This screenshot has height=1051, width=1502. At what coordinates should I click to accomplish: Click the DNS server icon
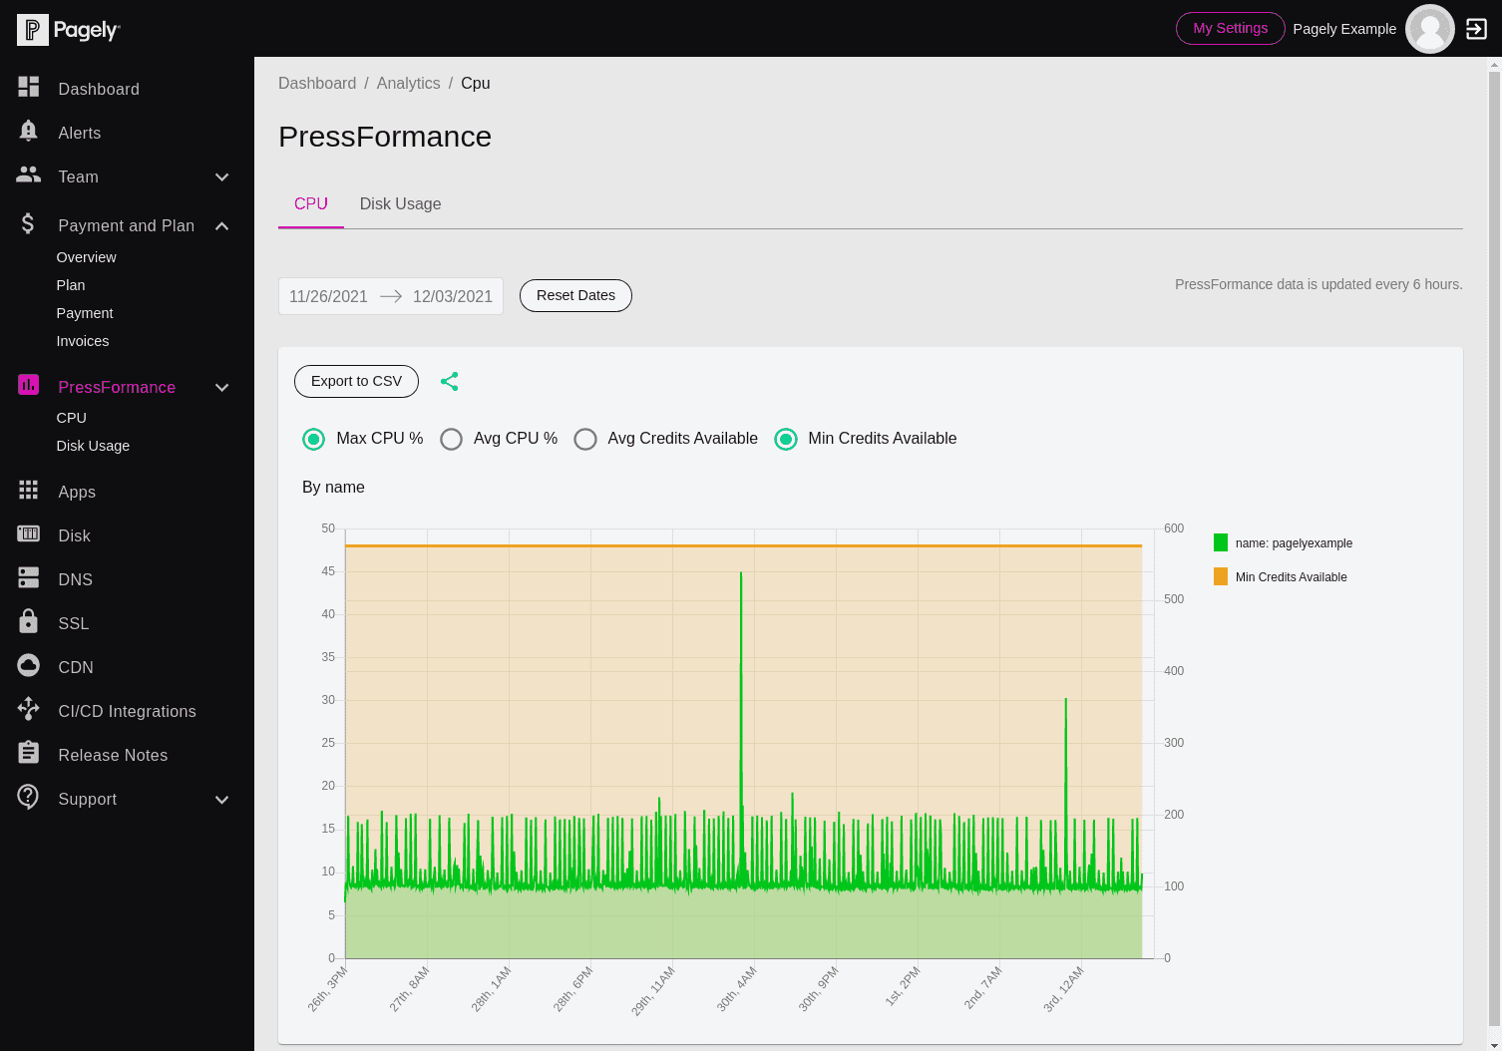tap(29, 577)
